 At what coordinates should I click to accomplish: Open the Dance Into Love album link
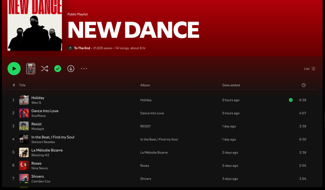click(152, 113)
